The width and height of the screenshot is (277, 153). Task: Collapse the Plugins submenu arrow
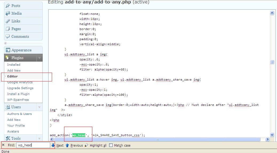(x=39, y=58)
